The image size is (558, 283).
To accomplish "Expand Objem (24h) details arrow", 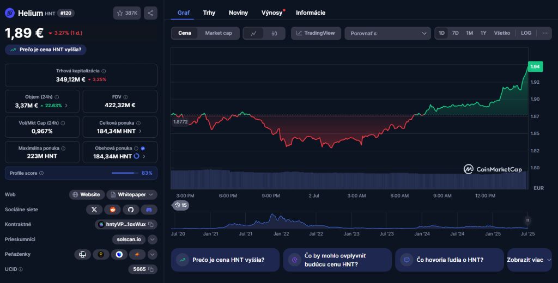I will (x=66, y=106).
